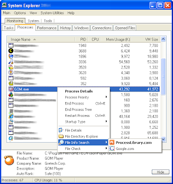Click the File Directory Explore folder icon

pos(61,136)
